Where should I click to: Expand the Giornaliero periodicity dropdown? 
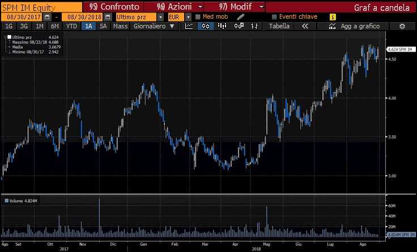pyautogui.click(x=172, y=26)
